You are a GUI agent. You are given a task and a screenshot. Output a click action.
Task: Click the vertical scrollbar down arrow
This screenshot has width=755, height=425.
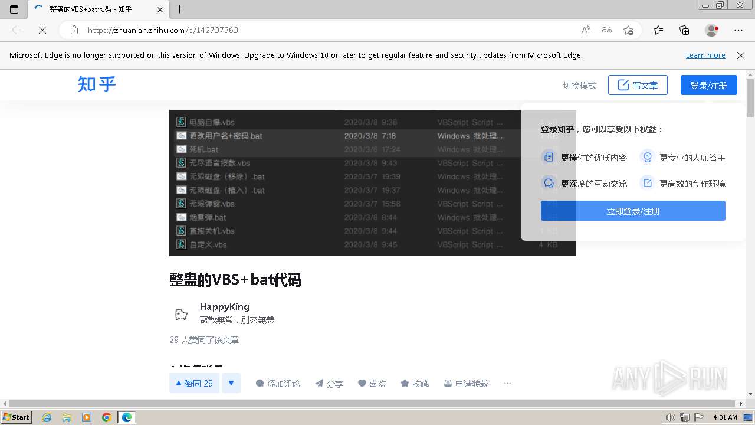pyautogui.click(x=750, y=394)
